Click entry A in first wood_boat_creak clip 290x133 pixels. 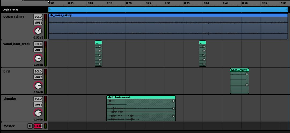pos(100,47)
